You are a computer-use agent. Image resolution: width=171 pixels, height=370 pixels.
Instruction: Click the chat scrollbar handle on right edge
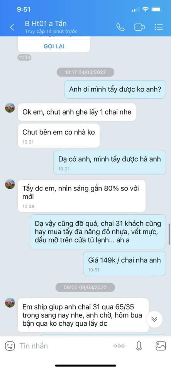coord(169,234)
